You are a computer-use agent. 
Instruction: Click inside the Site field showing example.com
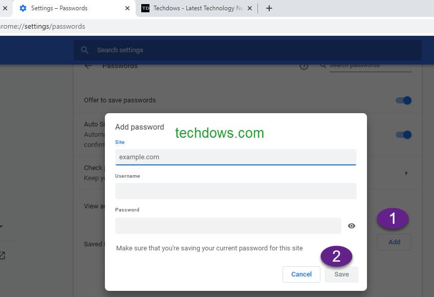tap(235, 157)
